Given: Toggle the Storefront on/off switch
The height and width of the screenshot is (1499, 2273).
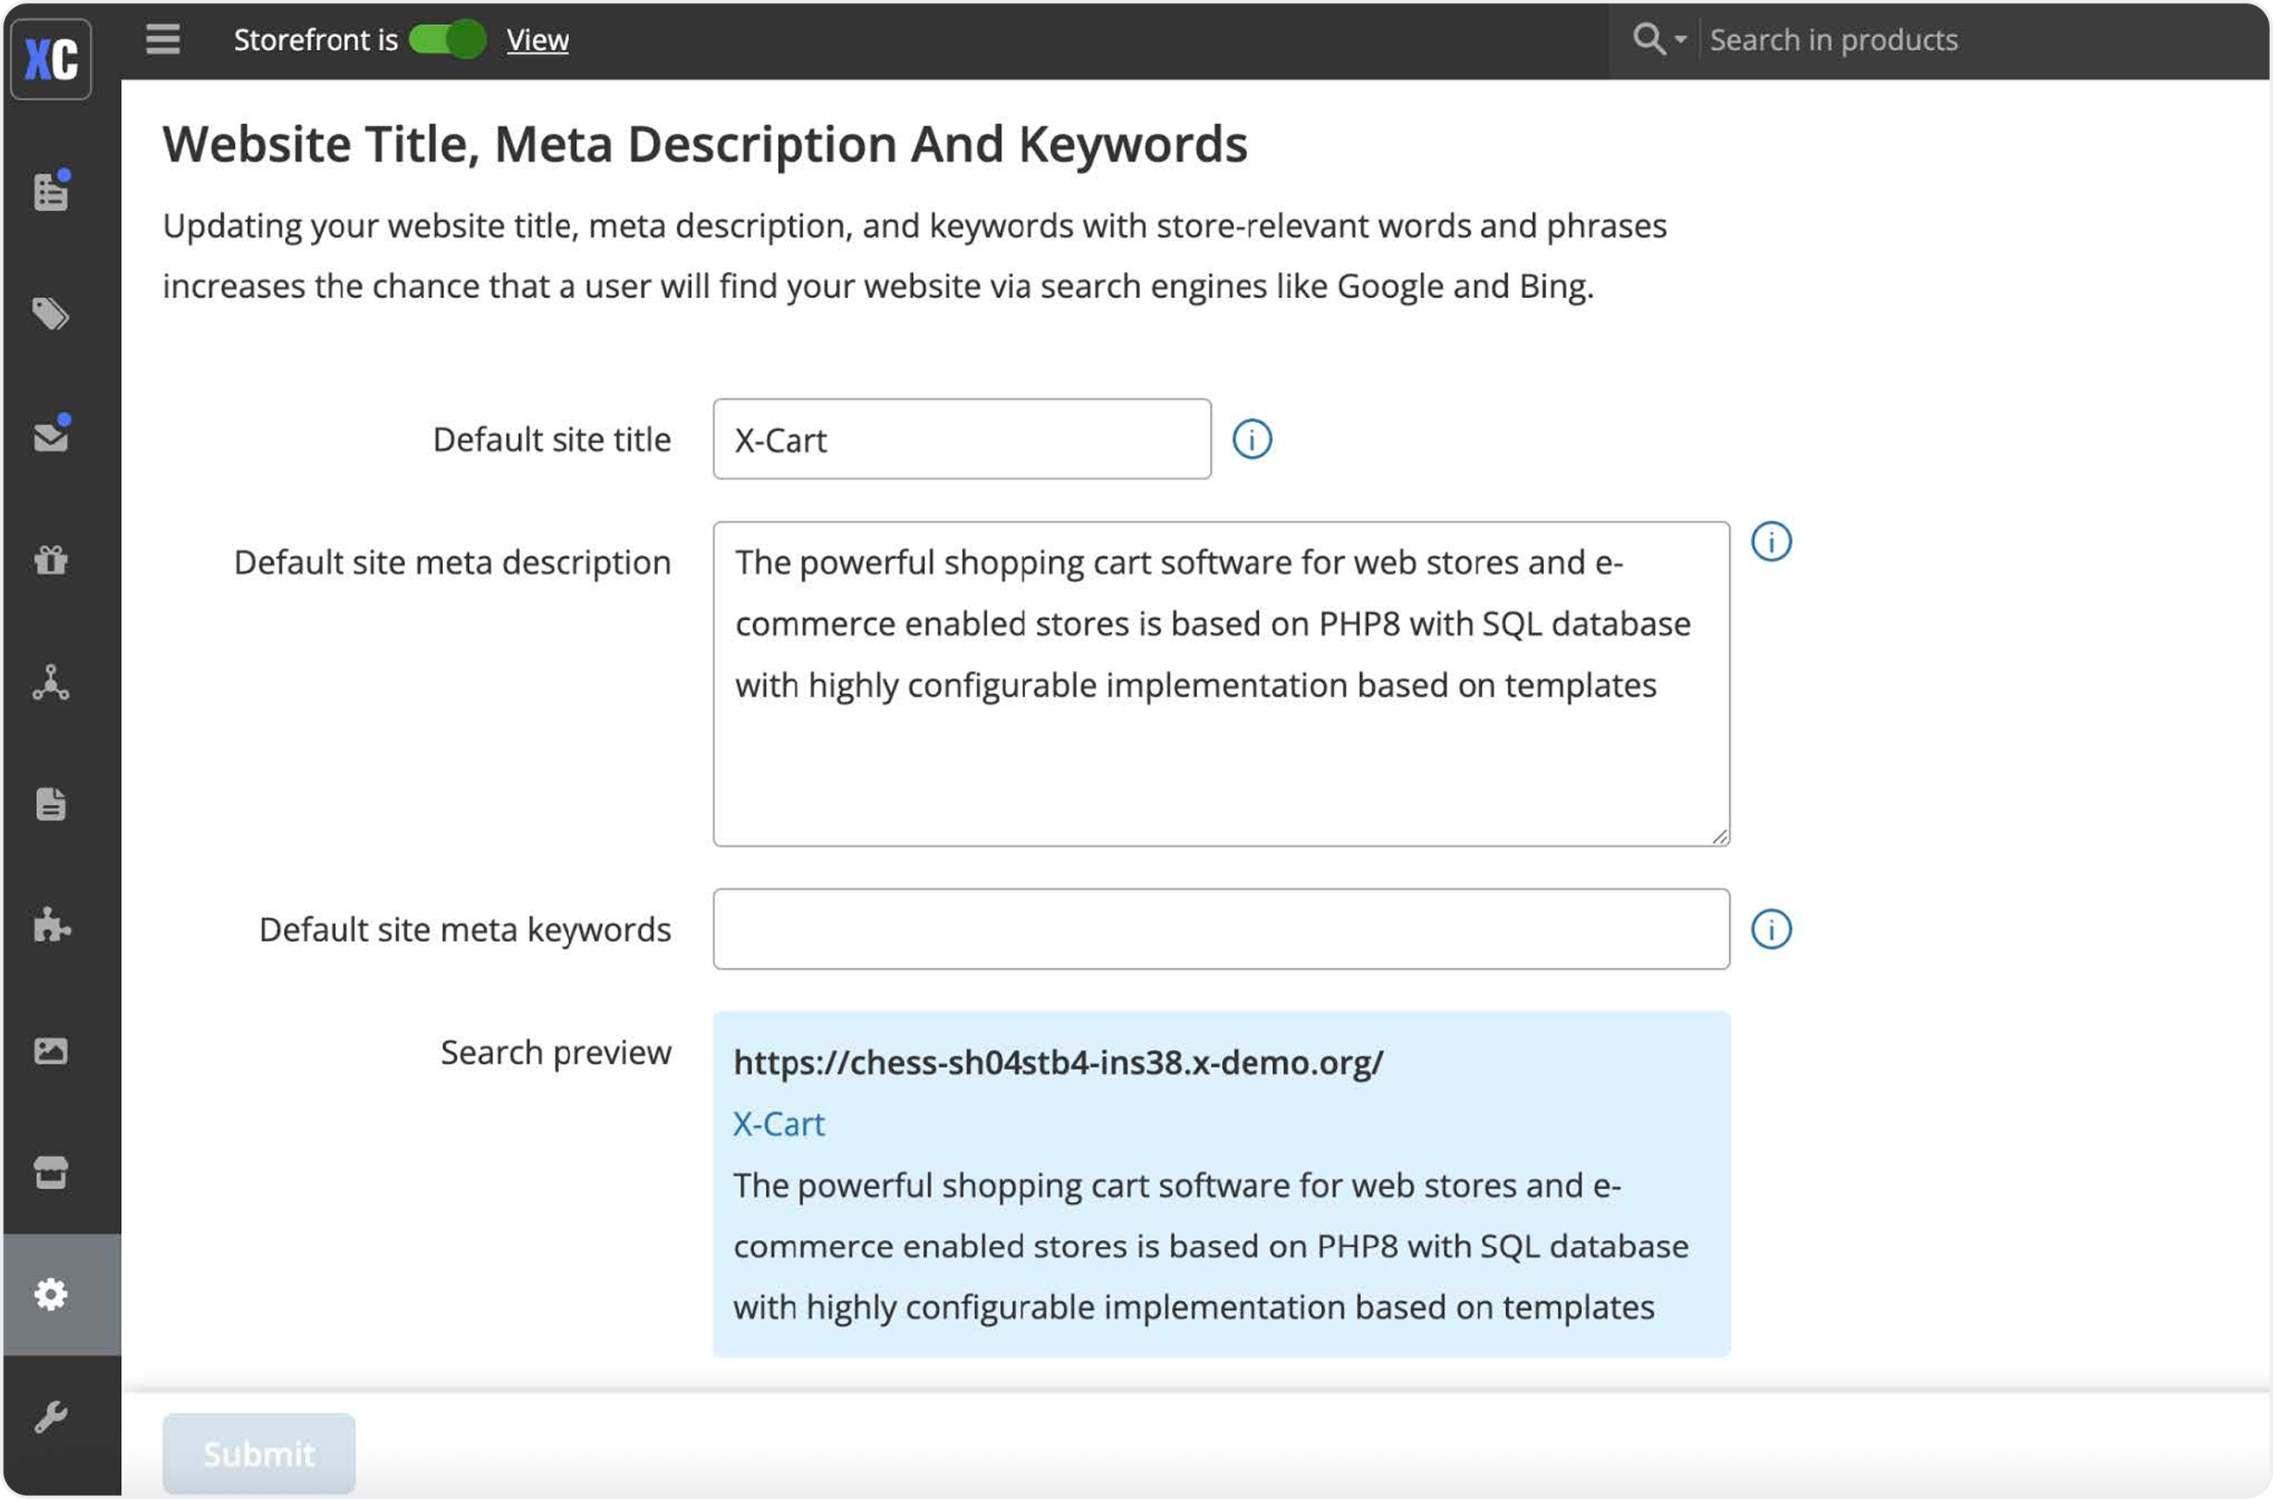Looking at the screenshot, I should point(447,39).
